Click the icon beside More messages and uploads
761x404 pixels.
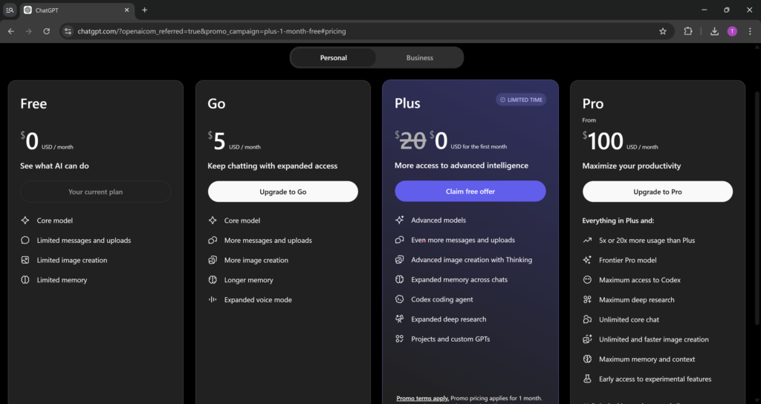[x=213, y=240]
